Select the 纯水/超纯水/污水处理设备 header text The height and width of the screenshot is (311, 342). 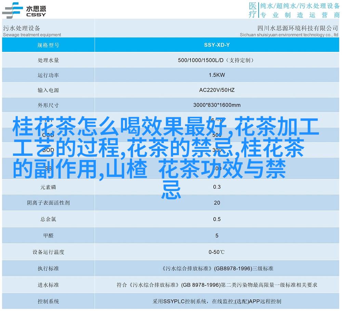point(300,6)
